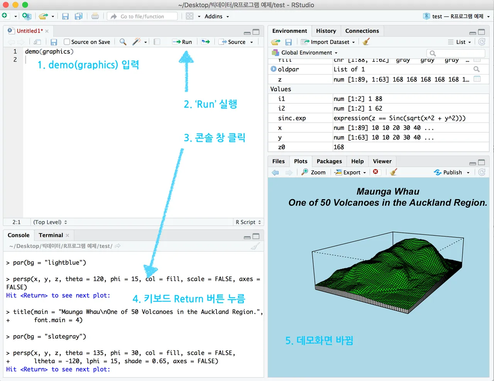Clear the environment objects with broom
The image size is (494, 381).
366,41
